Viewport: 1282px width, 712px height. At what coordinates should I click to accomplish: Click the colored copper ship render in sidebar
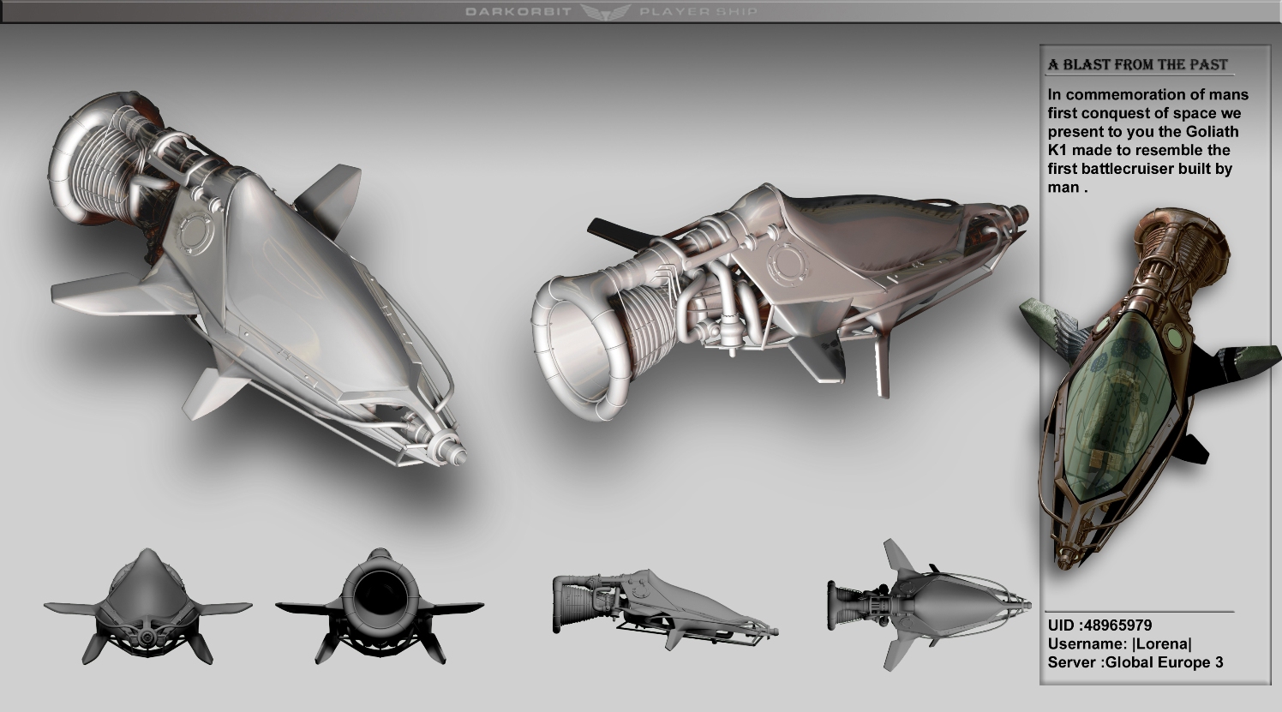1148,387
